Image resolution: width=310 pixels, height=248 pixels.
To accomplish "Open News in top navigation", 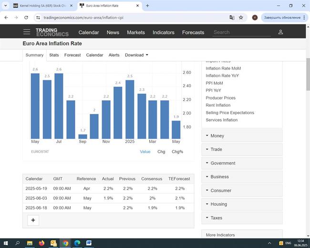I will click(x=113, y=32).
